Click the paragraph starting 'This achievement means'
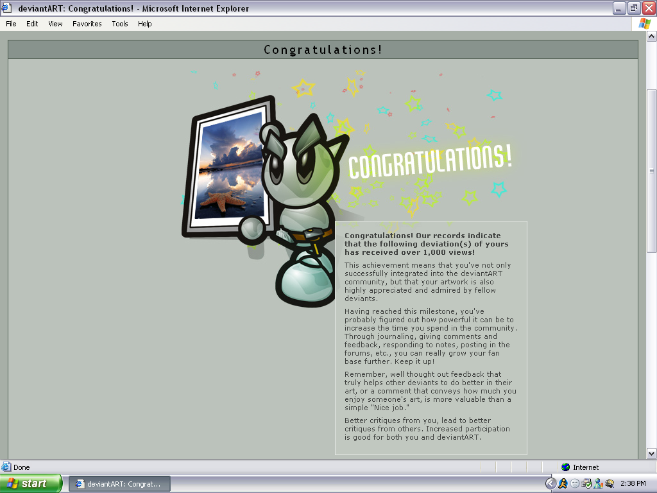657x493 pixels. [428, 282]
